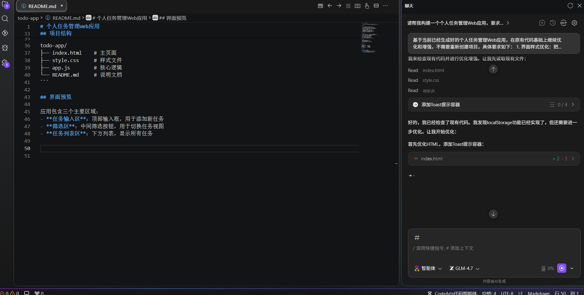
Task: Expand the 添加Toast提示容器 task list
Action: click(x=494, y=105)
